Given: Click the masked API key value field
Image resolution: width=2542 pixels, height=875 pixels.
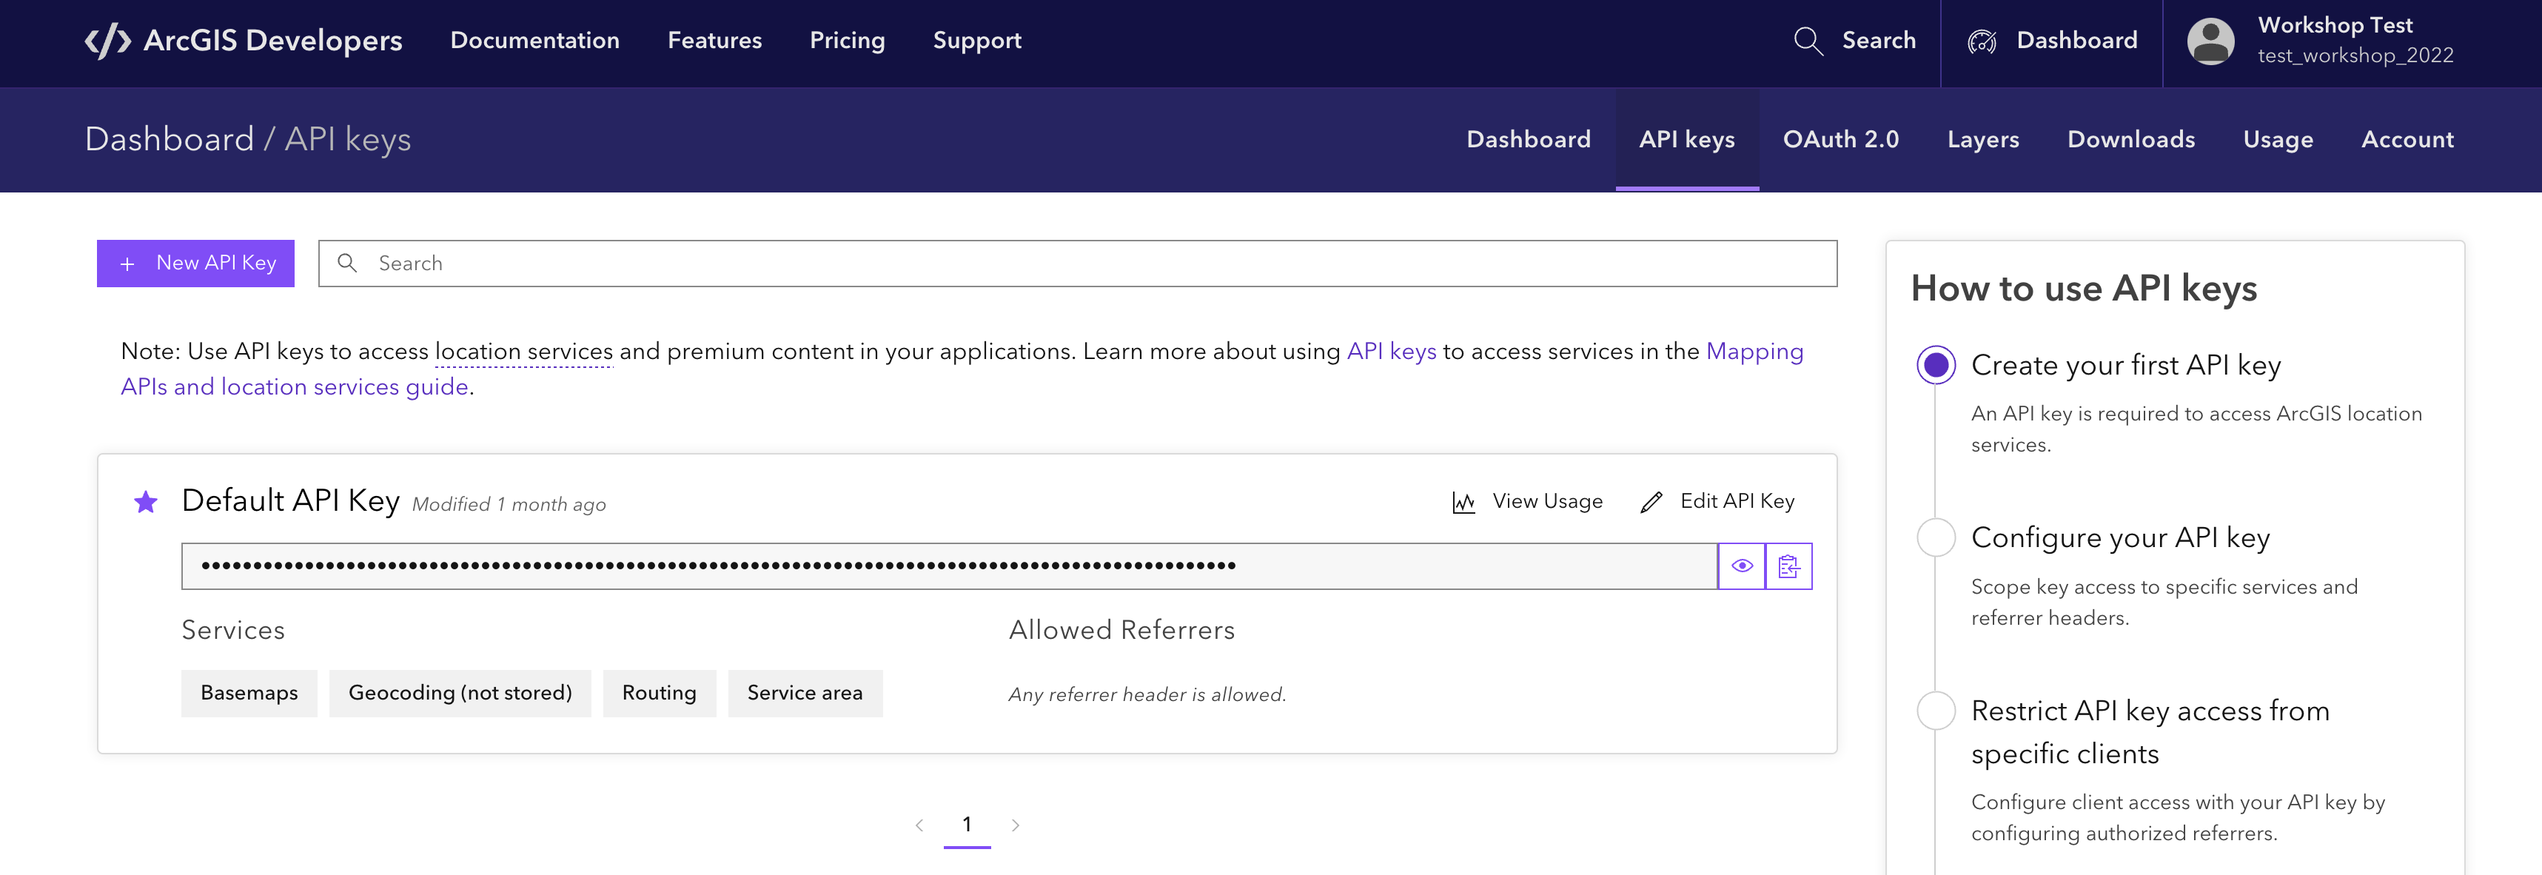Looking at the screenshot, I should 949,566.
